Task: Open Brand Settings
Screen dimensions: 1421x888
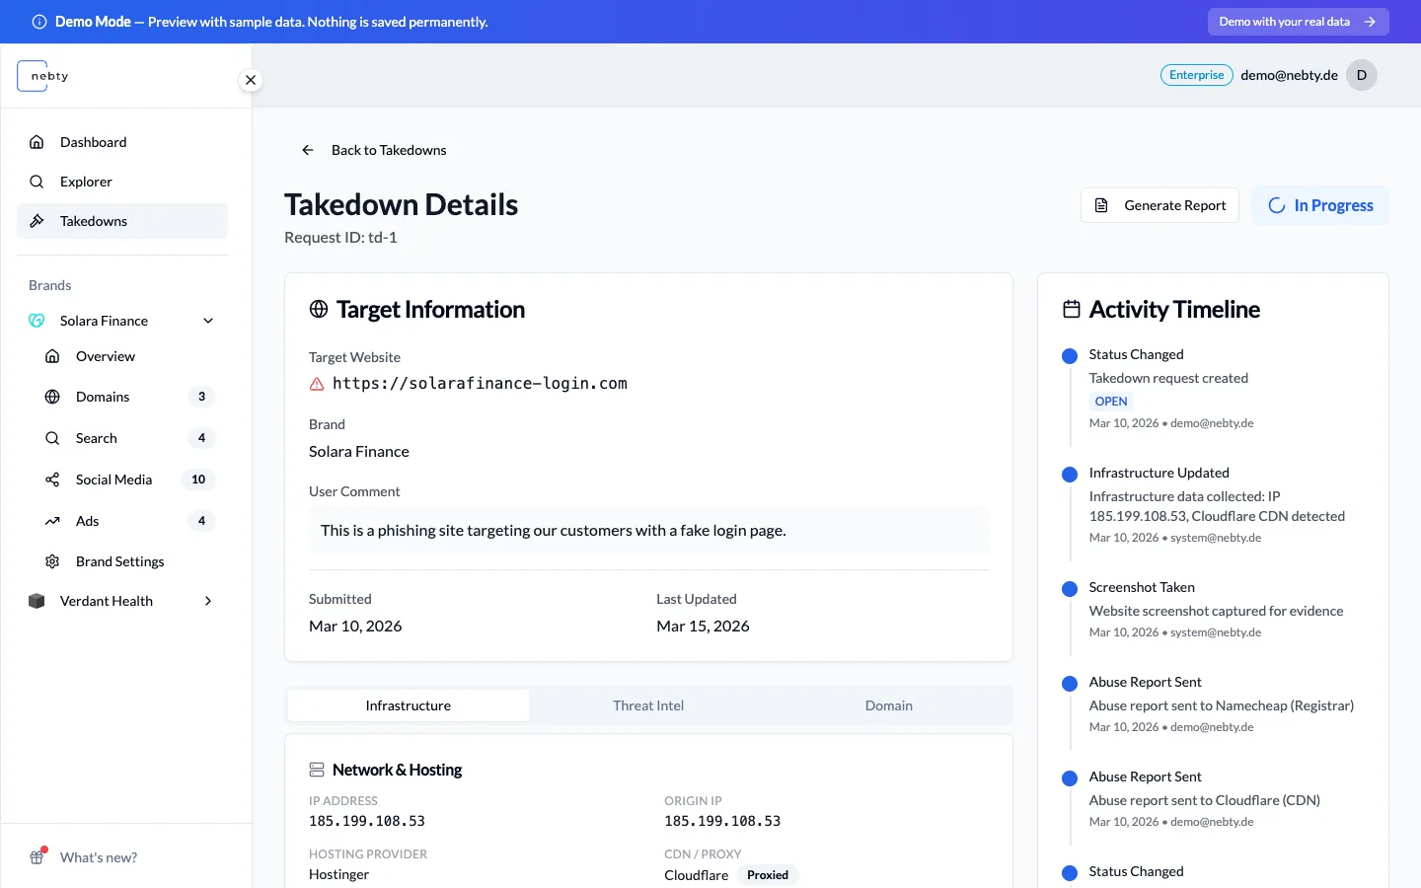Action: (130, 561)
